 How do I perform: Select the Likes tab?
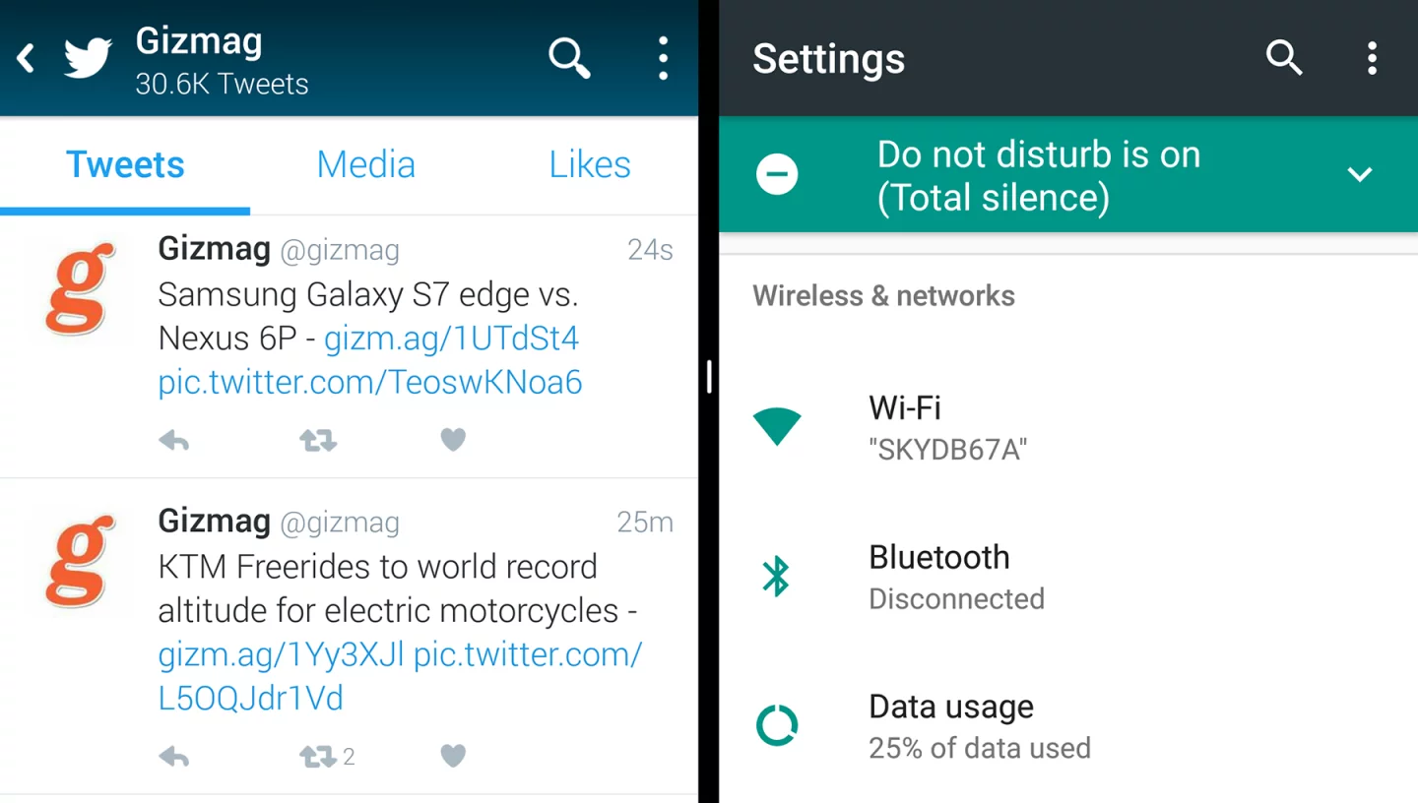589,164
